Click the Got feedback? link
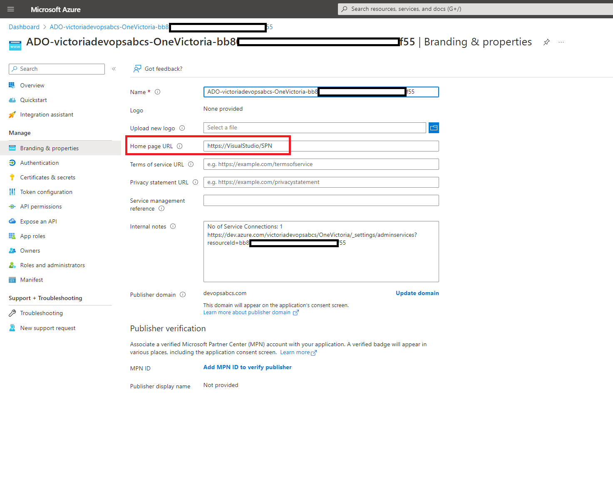The width and height of the screenshot is (613, 484). click(164, 69)
